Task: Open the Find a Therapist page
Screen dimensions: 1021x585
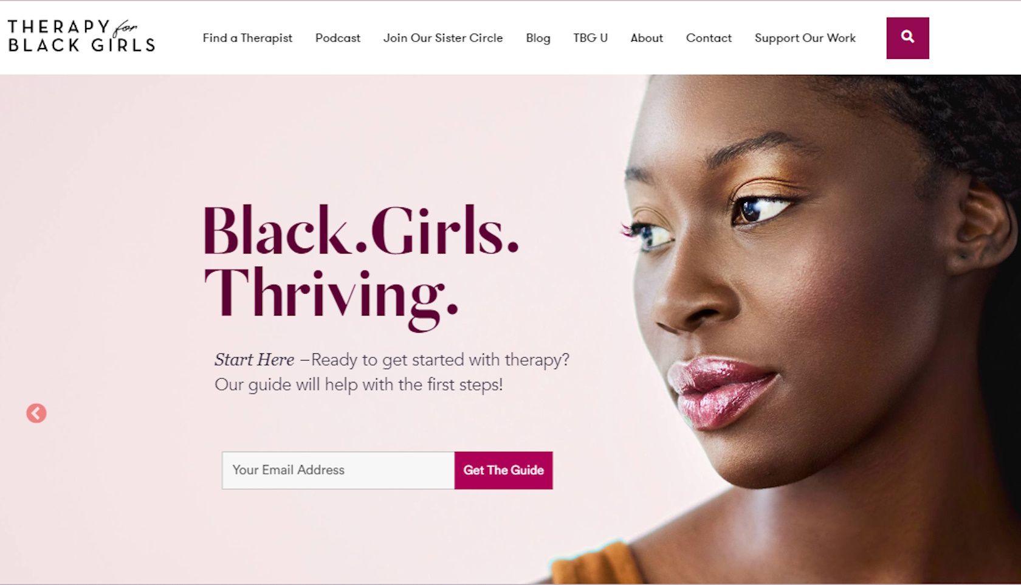Action: (247, 38)
